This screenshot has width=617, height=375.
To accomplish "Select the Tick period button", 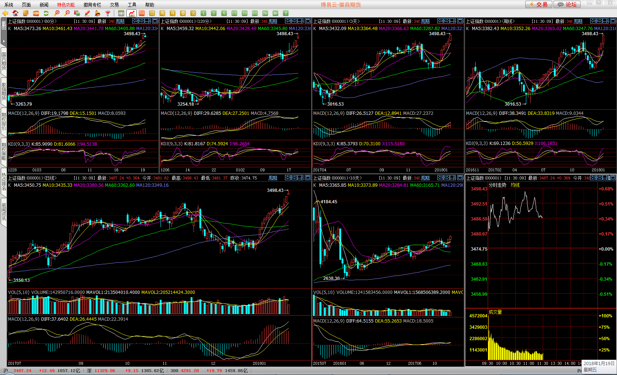I will point(142,13).
